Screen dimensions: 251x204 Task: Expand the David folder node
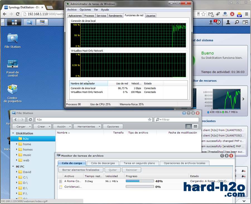pyautogui.click(x=17, y=172)
